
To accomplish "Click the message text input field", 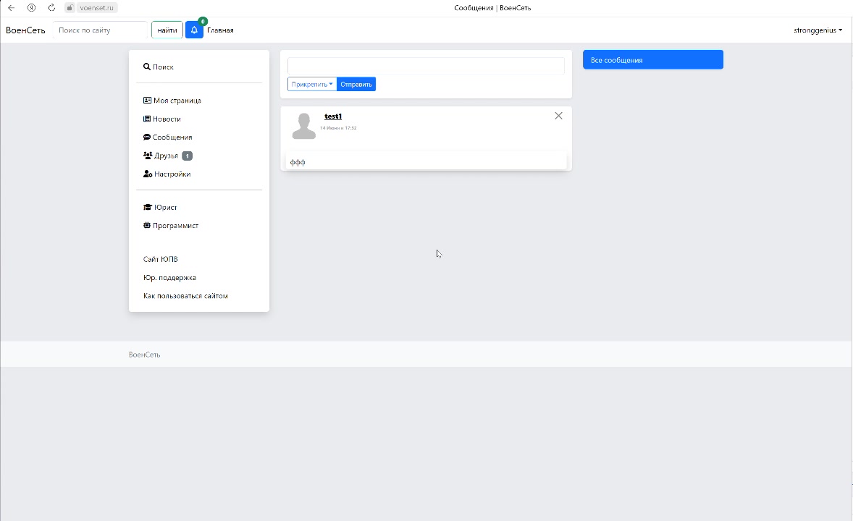I will pyautogui.click(x=426, y=66).
